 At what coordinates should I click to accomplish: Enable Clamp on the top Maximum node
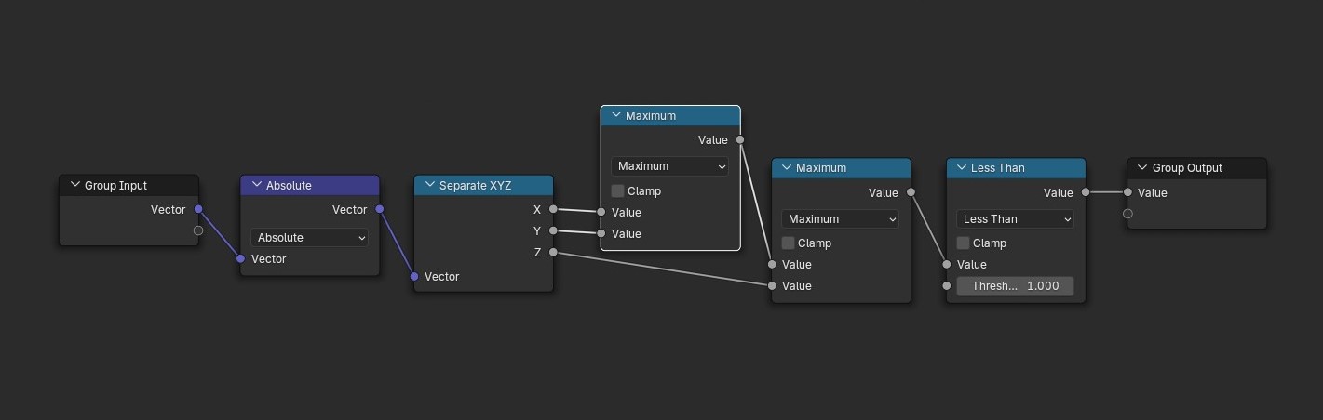pos(617,190)
